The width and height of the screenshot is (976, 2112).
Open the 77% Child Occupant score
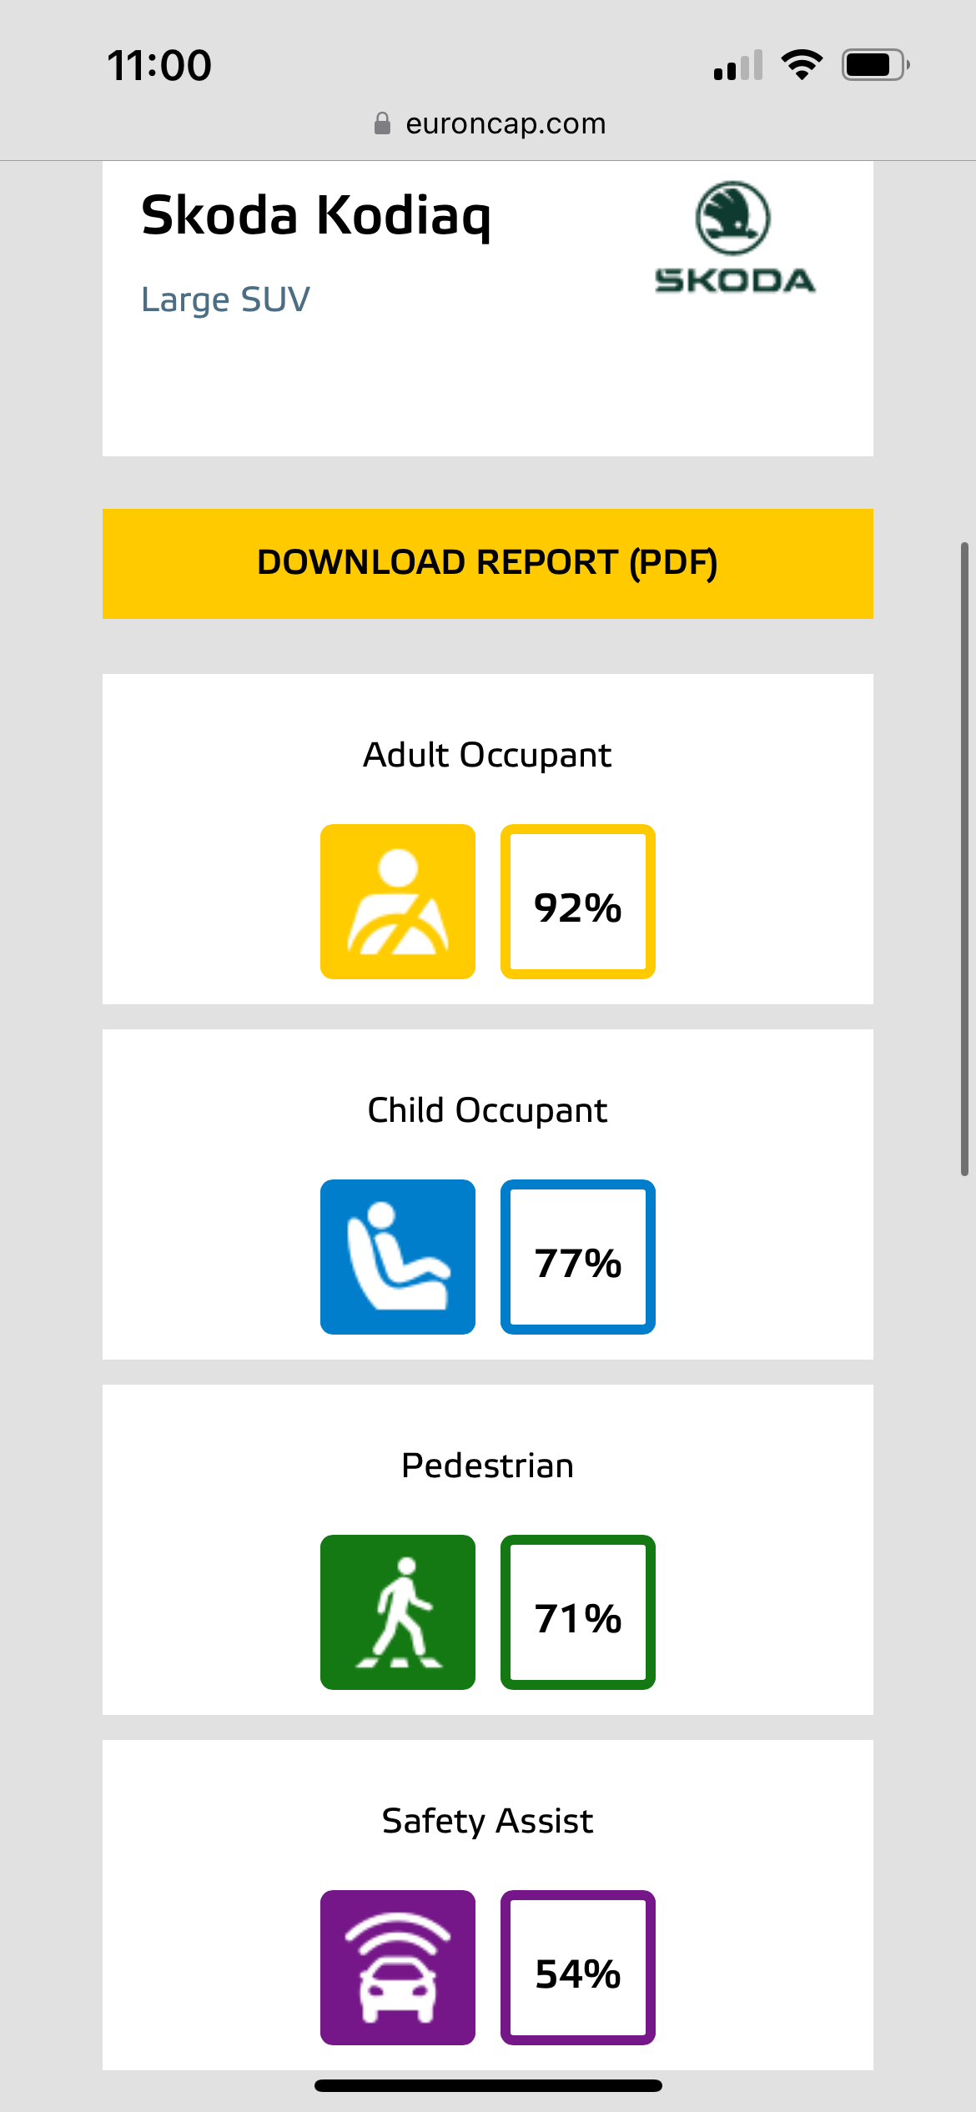(578, 1257)
